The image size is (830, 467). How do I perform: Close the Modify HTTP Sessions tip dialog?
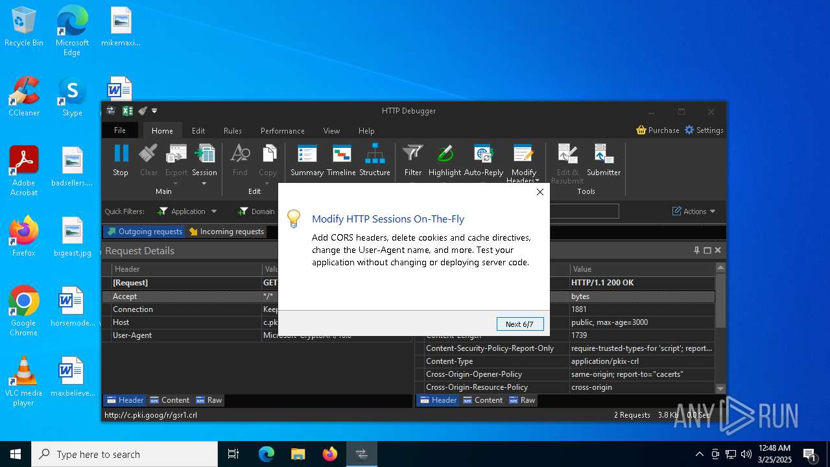click(x=540, y=192)
